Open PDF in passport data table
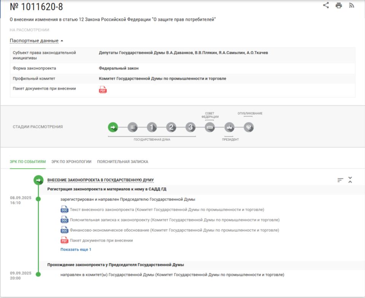This screenshot has height=298, width=365. tap(103, 90)
